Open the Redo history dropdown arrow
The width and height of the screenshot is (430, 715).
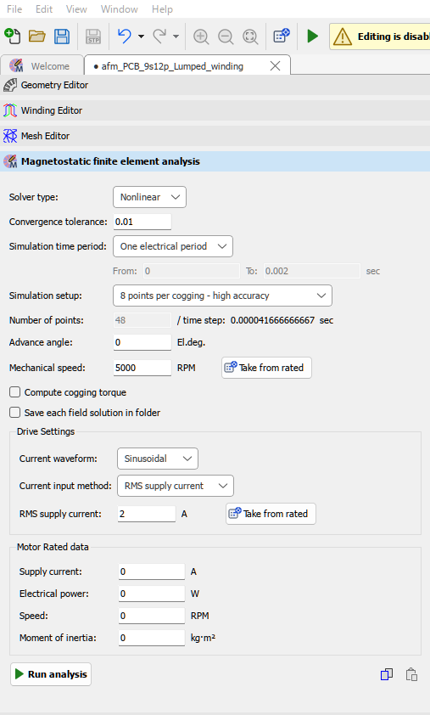[x=176, y=36]
